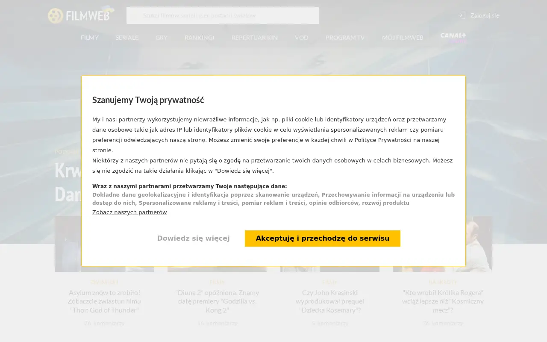
Task: Open the Asylum 'Thor: God of Thunder' article
Action: point(104,301)
